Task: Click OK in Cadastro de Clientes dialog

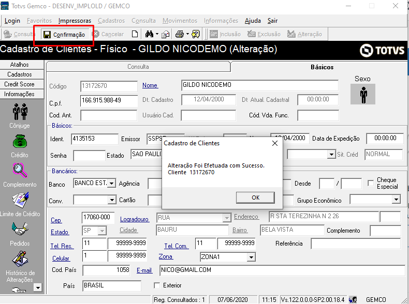Action: click(255, 197)
